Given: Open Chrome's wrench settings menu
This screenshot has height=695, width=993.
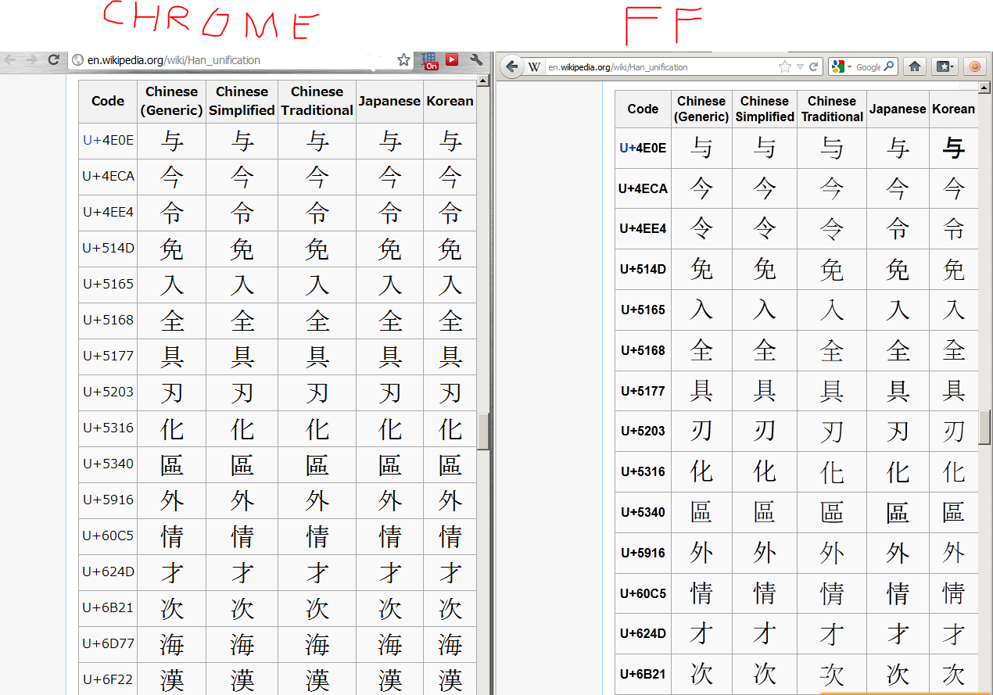Looking at the screenshot, I should pos(475,59).
